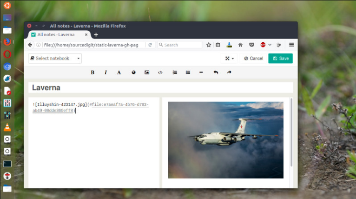Insert an image using picture icon
356x199 pixels.
147,73
